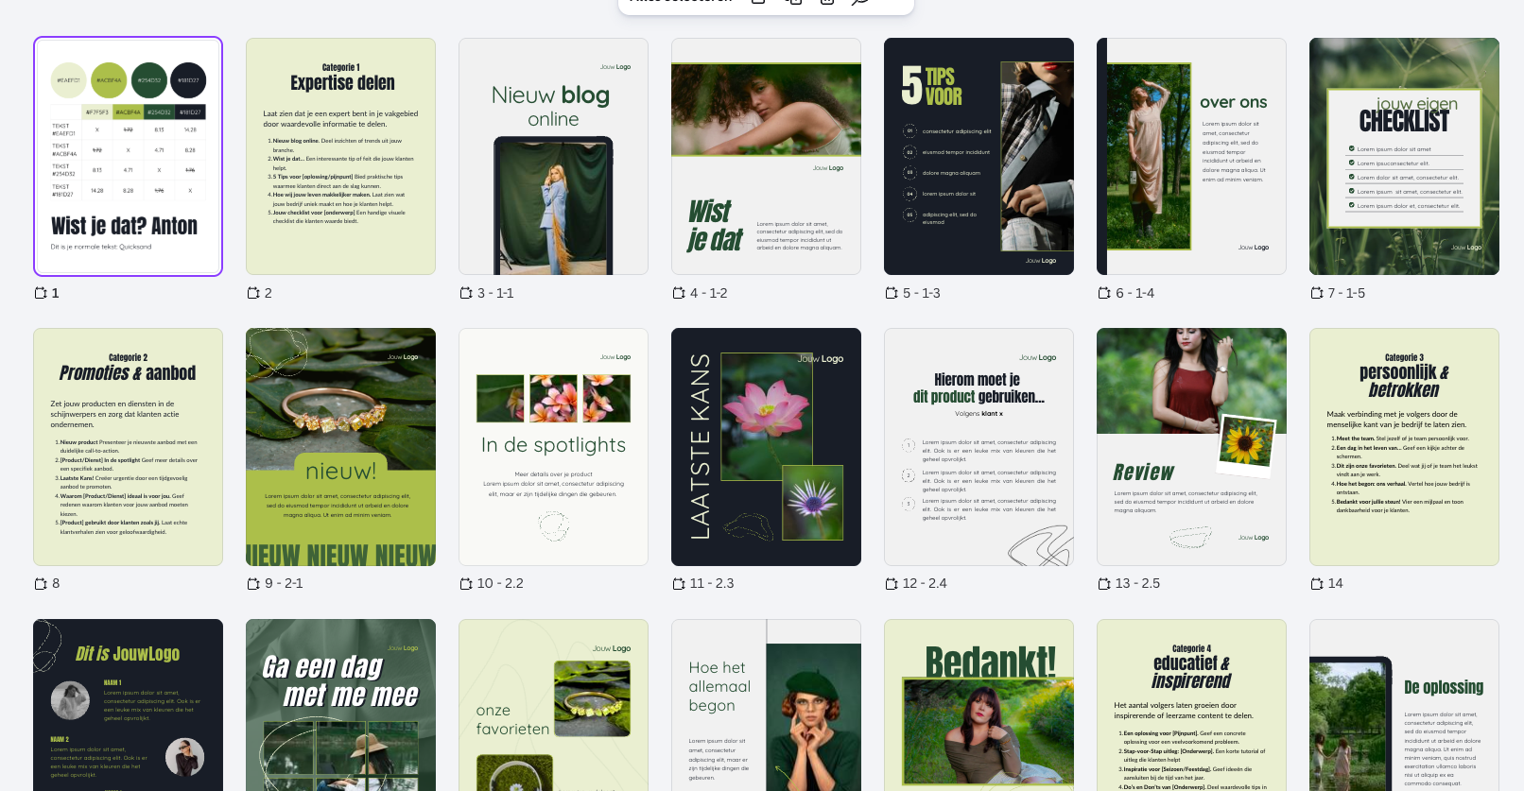Click the page title text '9 - 2-1'
Viewport: 1524px width, 791px height.
coord(284,583)
